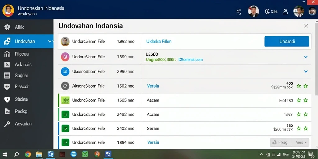Click the first avatar beside the share icon
The width and height of the screenshot is (318, 159).
pyautogui.click(x=253, y=11)
